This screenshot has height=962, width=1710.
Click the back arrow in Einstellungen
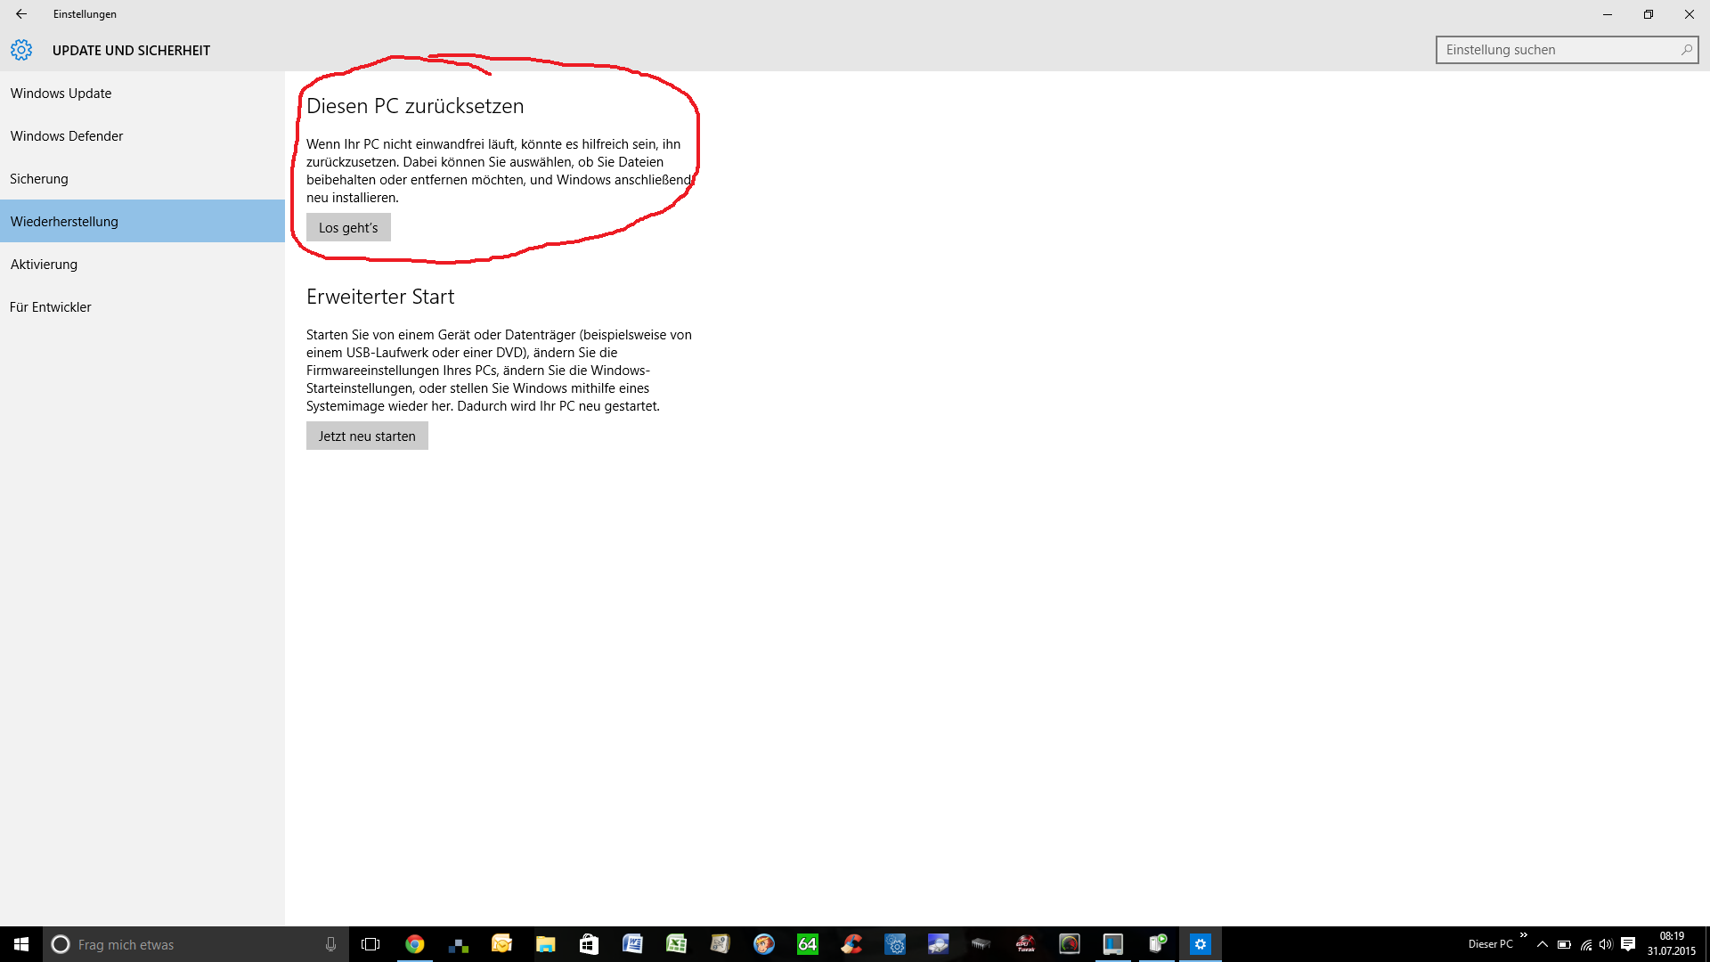(21, 14)
